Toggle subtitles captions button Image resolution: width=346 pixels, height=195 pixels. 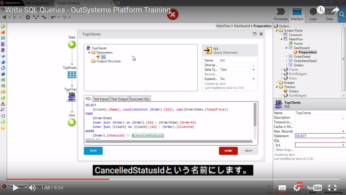282,188
